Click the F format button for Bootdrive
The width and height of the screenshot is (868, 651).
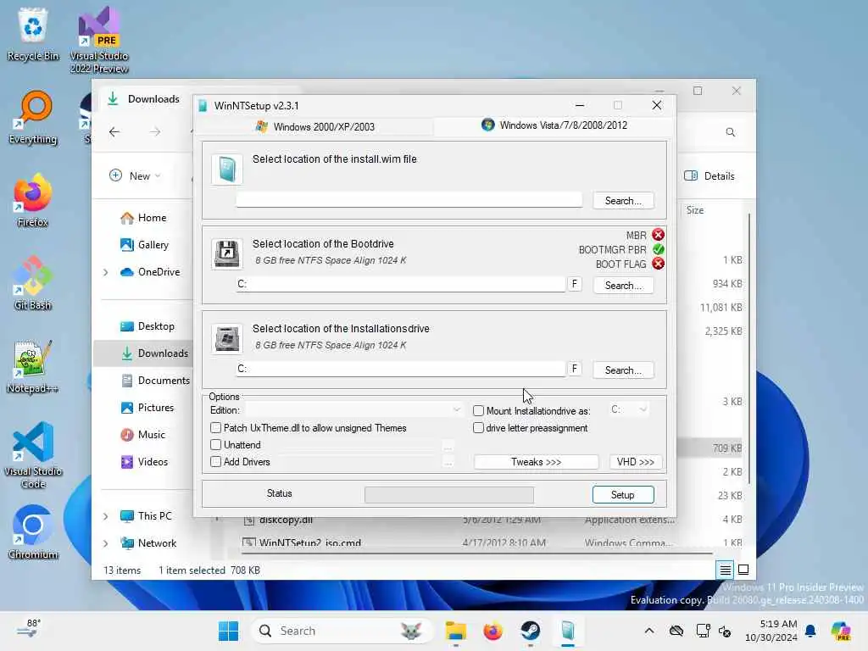[574, 284]
